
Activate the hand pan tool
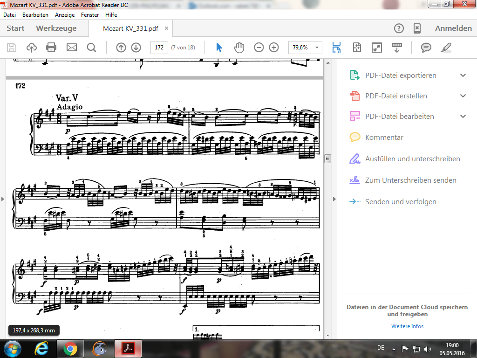pos(239,48)
